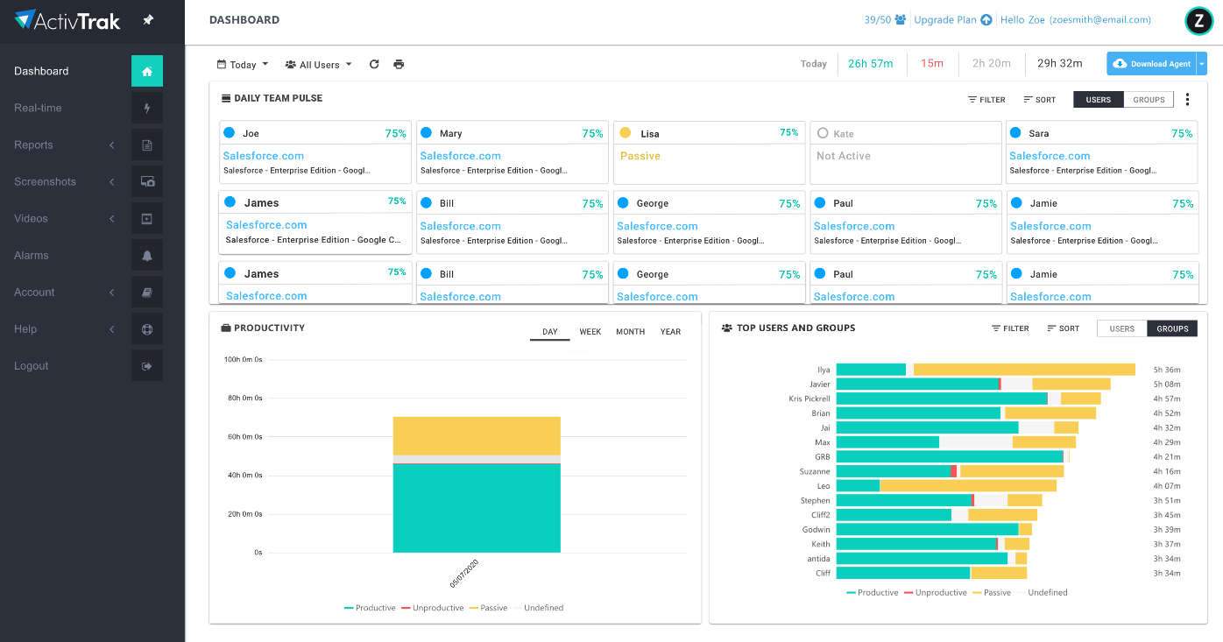Select the Groups toggle in Top Users panel
The width and height of the screenshot is (1223, 642).
click(x=1172, y=328)
